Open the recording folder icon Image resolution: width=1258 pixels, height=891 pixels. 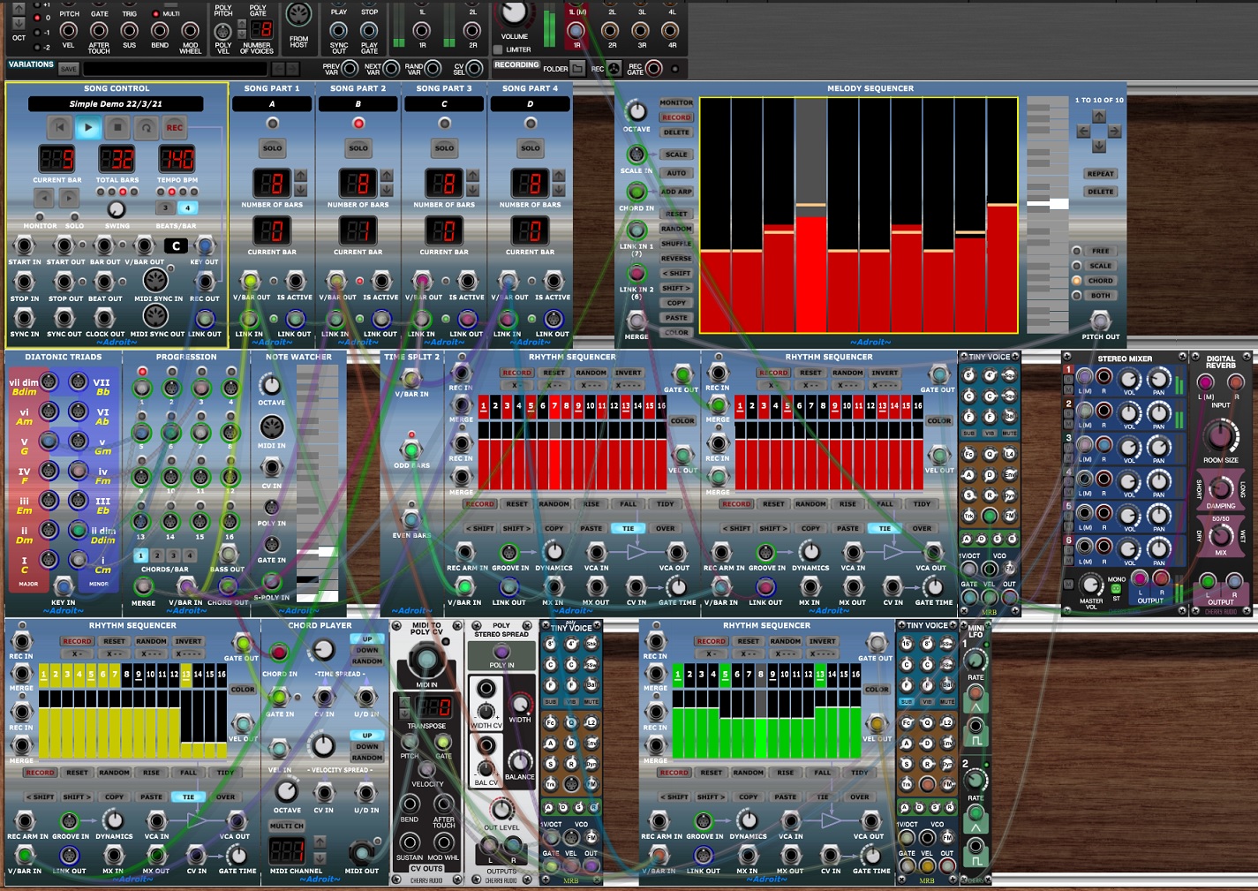click(x=577, y=68)
